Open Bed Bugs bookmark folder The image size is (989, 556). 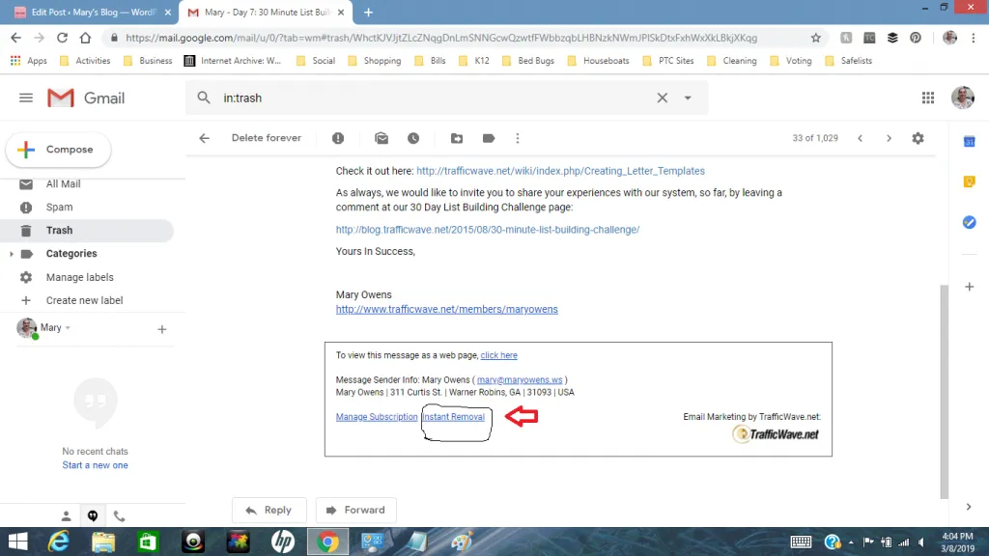coord(528,61)
